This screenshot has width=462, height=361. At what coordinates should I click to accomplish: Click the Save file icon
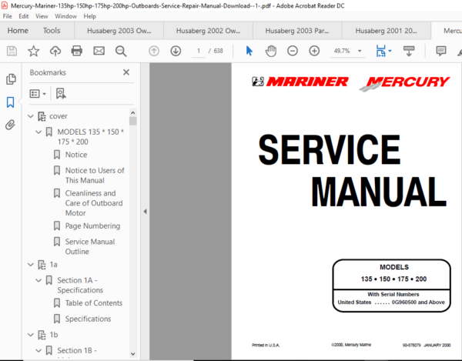12,51
